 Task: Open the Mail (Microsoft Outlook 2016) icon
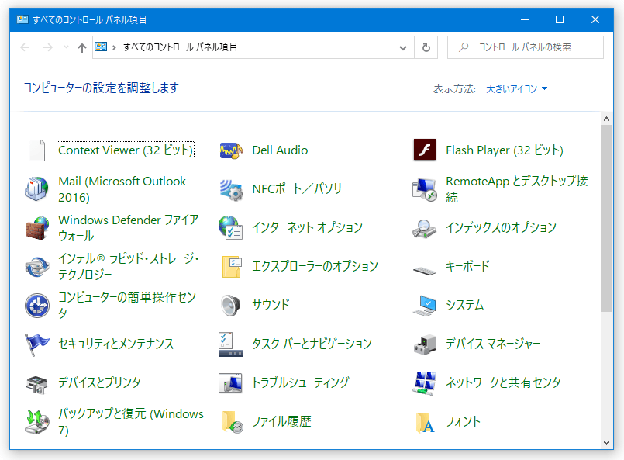click(x=36, y=188)
